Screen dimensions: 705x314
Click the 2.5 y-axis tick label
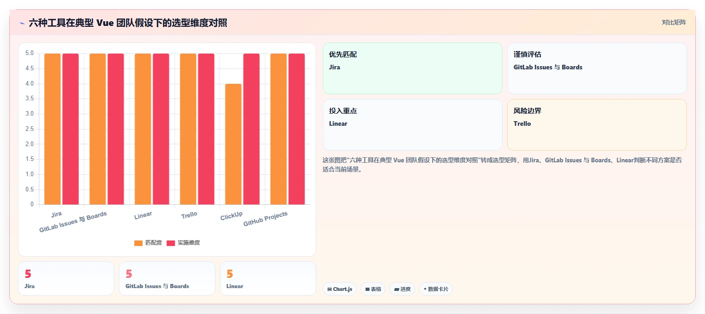click(30, 129)
